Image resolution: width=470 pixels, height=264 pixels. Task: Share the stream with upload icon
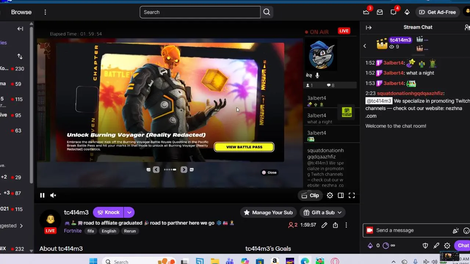(335, 225)
